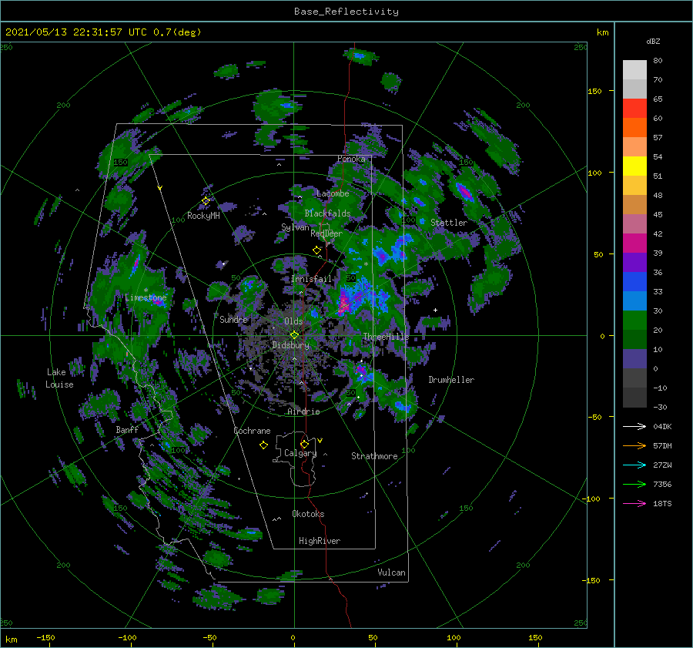Screen dimensions: 693x648
Task: Click the bright green 30 dBZ swatch
Action: pos(634,320)
